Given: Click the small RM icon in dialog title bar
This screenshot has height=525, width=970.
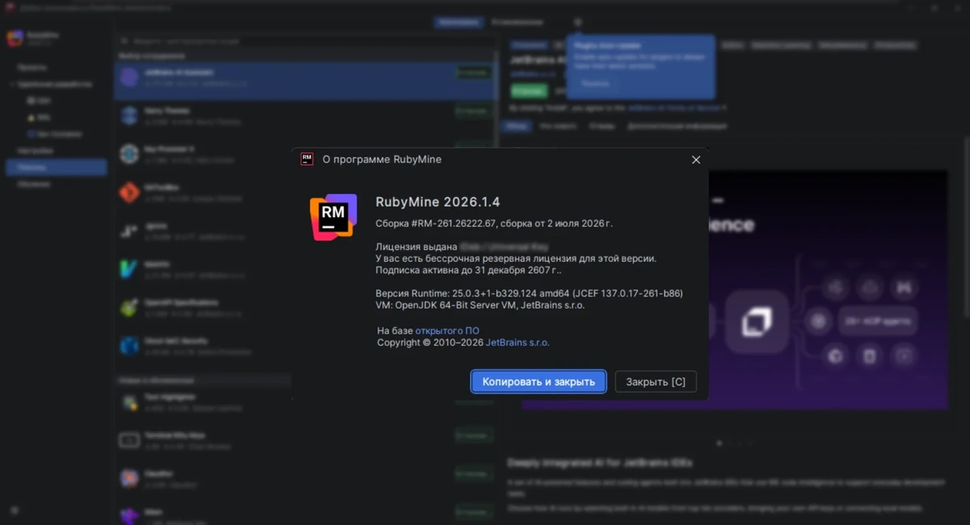Looking at the screenshot, I should pos(307,159).
